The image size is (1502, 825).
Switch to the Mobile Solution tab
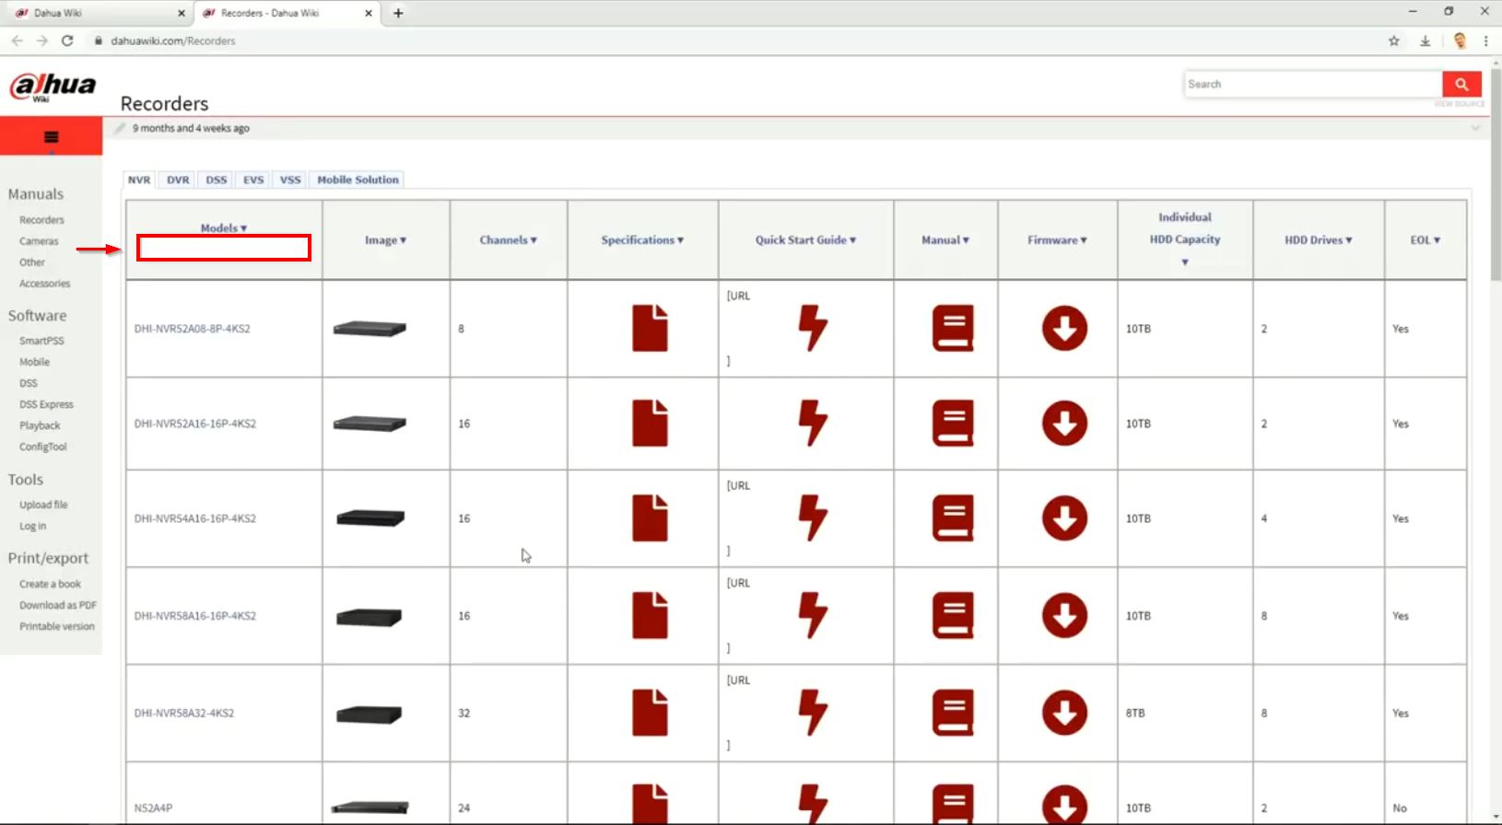point(358,180)
